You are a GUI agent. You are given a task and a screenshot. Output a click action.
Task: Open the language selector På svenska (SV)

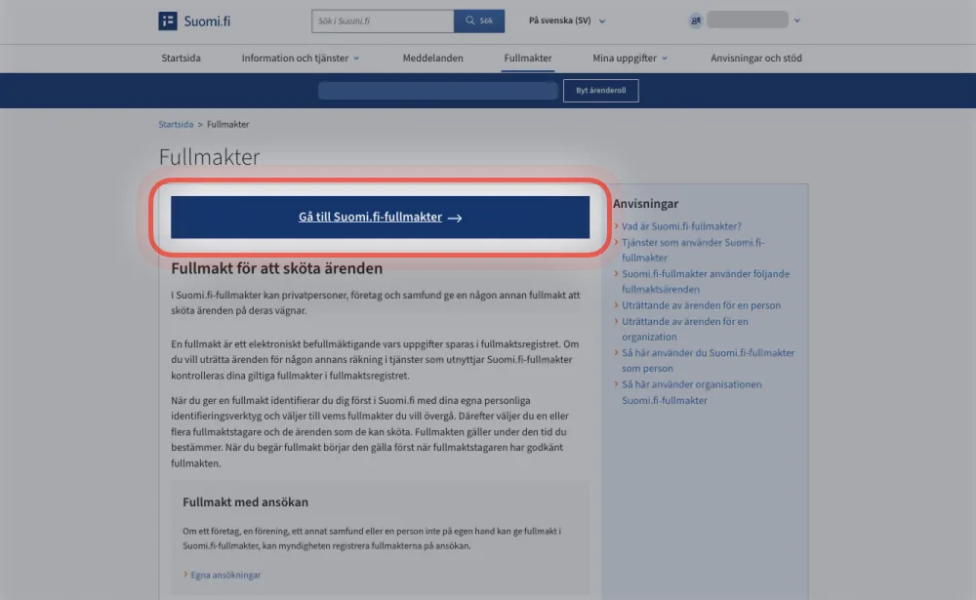566,20
